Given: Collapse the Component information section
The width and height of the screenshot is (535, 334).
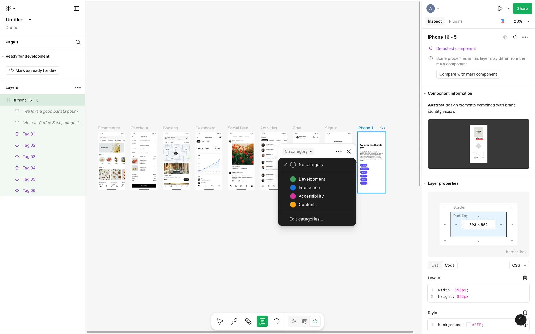Looking at the screenshot, I should (x=425, y=94).
